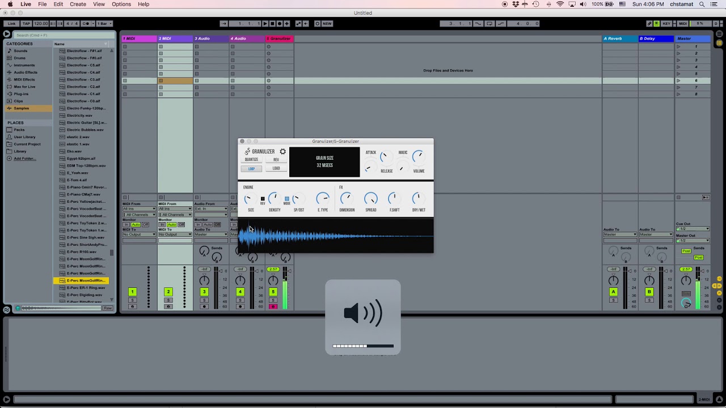Click the Granulizer VOLUME knob

(418, 156)
